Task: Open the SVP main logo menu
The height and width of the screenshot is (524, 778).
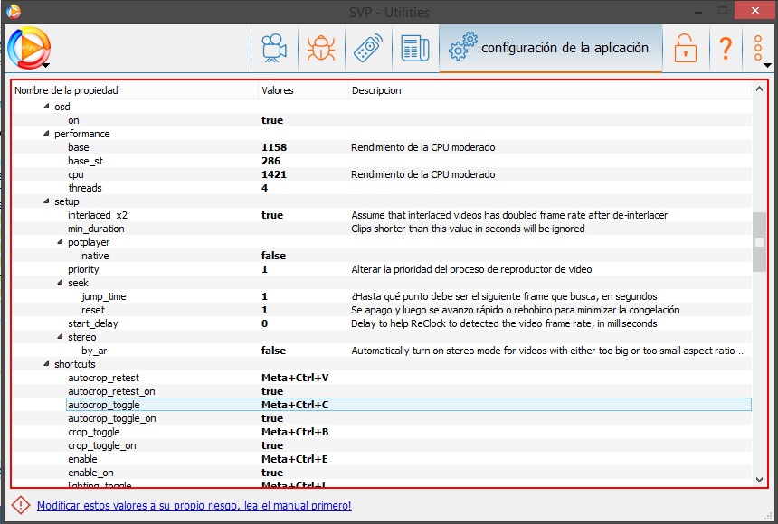Action: (28, 48)
